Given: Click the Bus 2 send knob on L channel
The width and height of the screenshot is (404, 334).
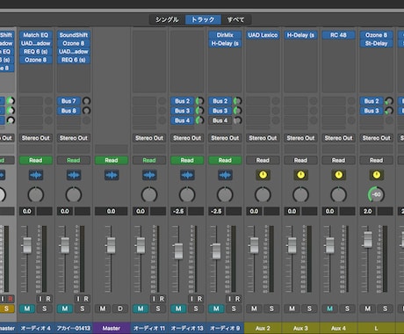Looking at the screenshot, I should [389, 101].
